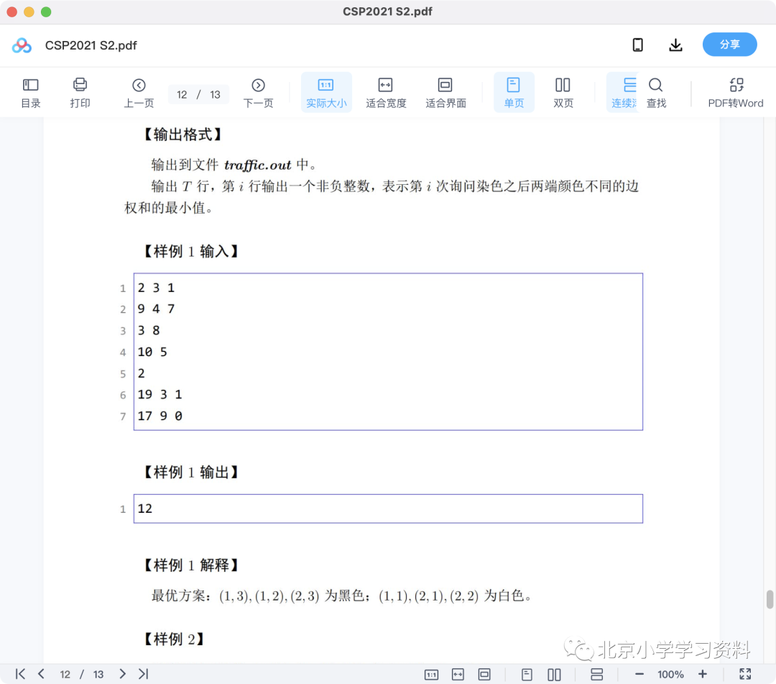This screenshot has width=776, height=684.
Task: Click the 打印 print icon
Action: [80, 93]
